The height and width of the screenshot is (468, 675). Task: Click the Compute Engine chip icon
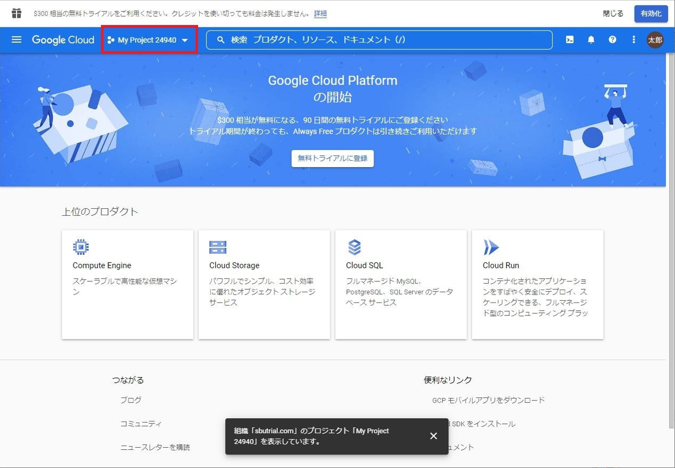[x=81, y=247]
